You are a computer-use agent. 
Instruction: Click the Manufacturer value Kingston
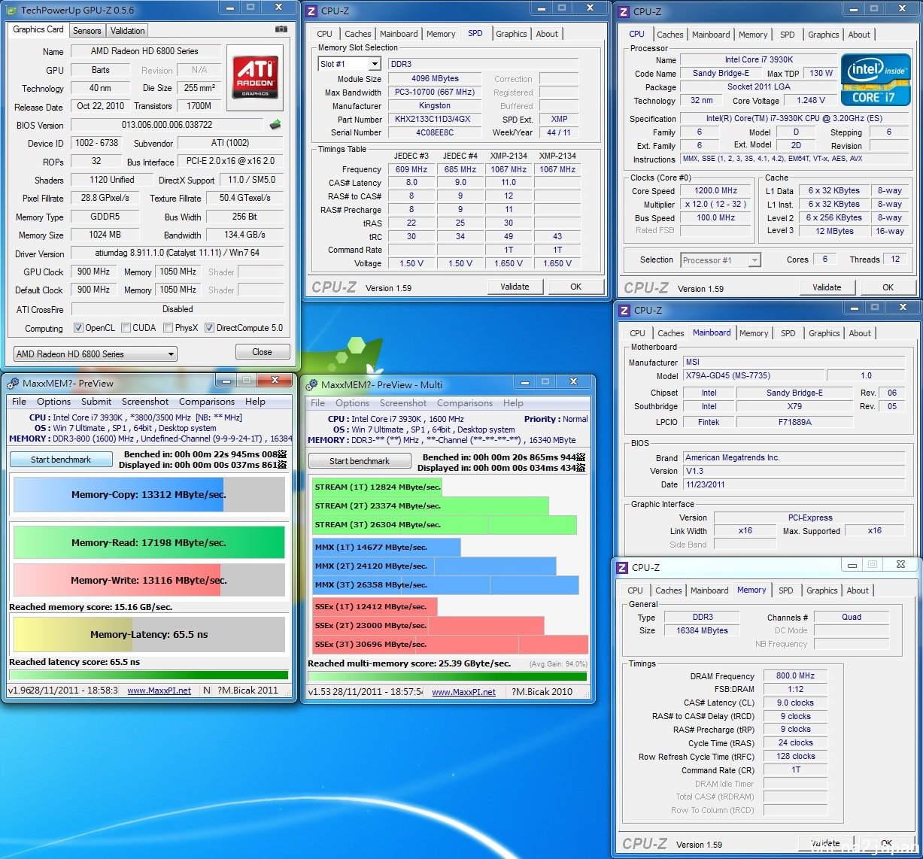pos(435,105)
